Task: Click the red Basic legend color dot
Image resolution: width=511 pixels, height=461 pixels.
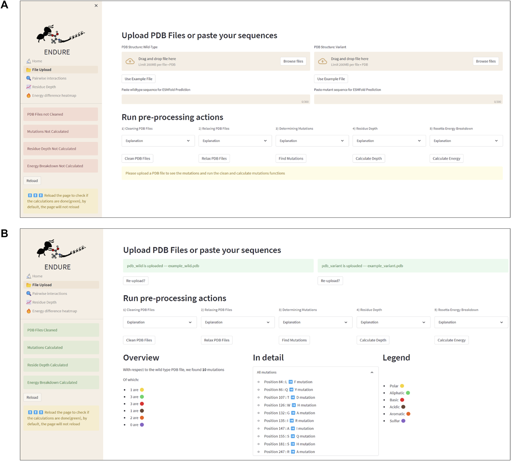Action: [x=402, y=400]
